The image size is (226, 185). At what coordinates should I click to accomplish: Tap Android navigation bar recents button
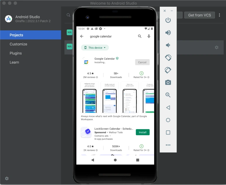pyautogui.click(x=138, y=160)
